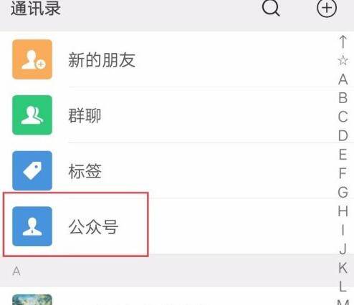
Task: Jump to top with index arrow
Action: click(343, 42)
